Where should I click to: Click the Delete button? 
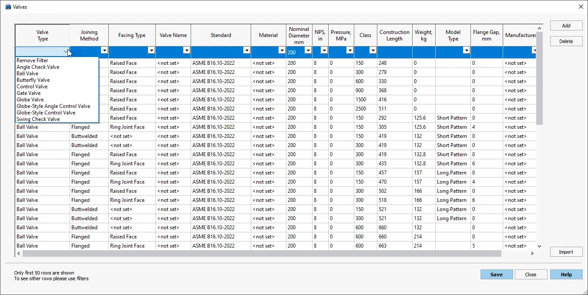coord(566,41)
